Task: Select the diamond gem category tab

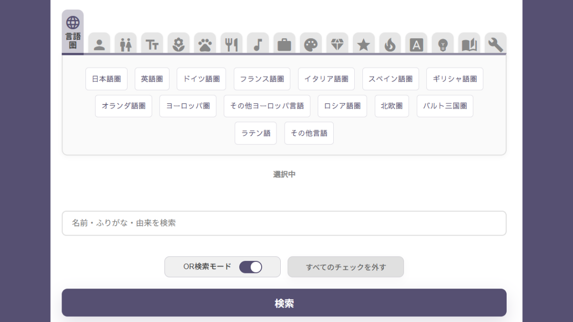Action: coord(337,44)
